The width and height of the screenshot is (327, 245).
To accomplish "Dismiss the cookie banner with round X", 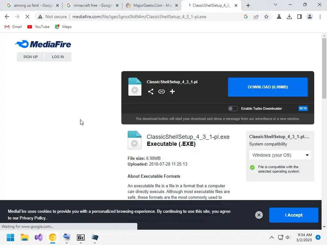I will tap(259, 215).
